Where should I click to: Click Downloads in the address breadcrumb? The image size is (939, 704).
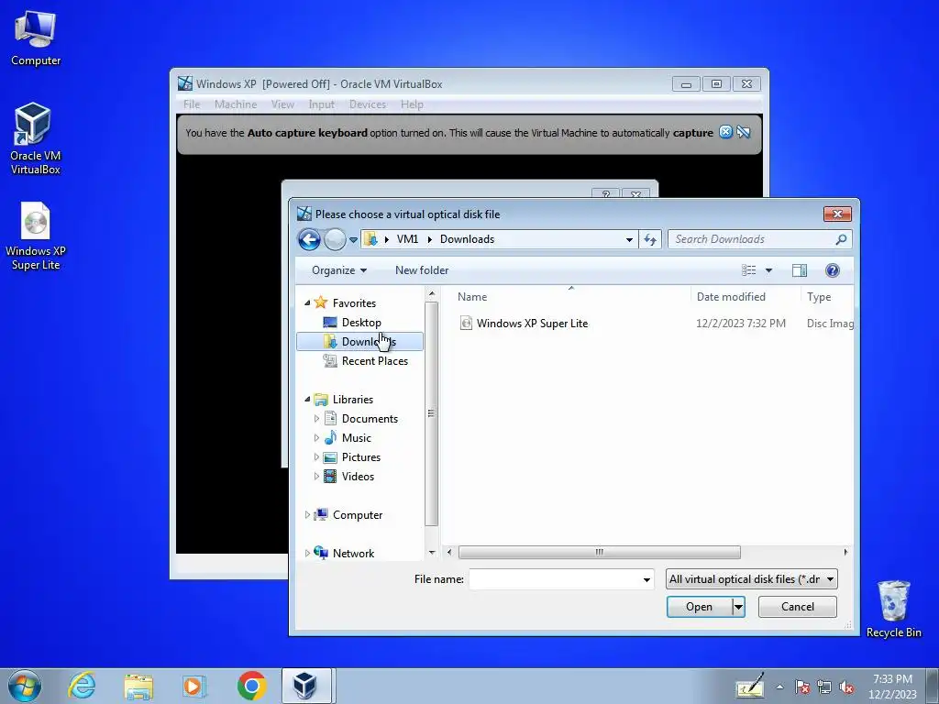pyautogui.click(x=467, y=239)
